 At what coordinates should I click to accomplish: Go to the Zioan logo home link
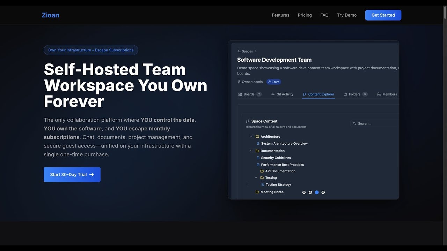click(50, 15)
